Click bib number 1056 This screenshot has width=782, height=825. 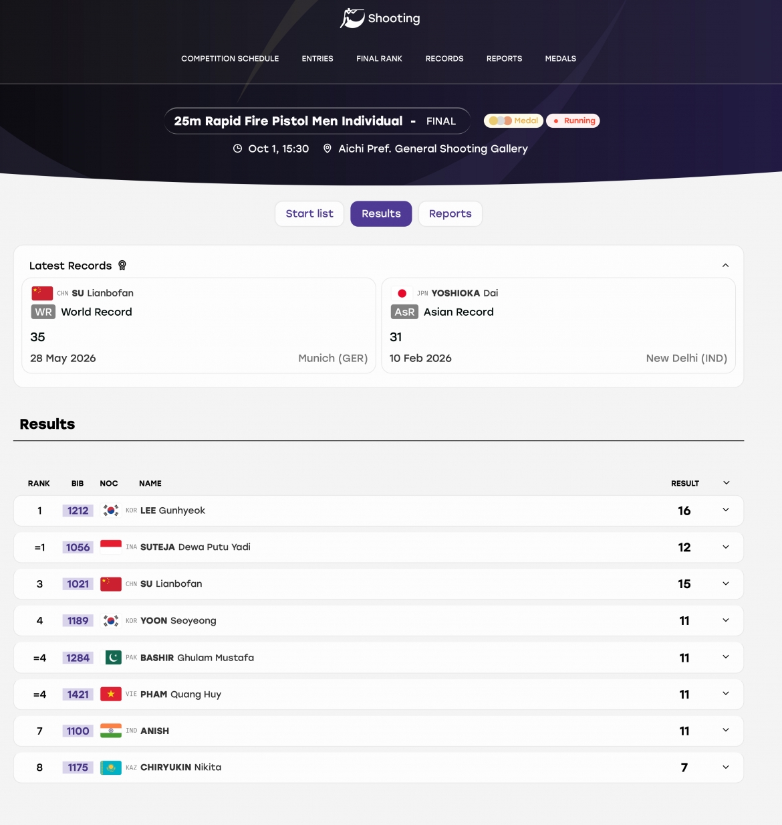pyautogui.click(x=78, y=547)
